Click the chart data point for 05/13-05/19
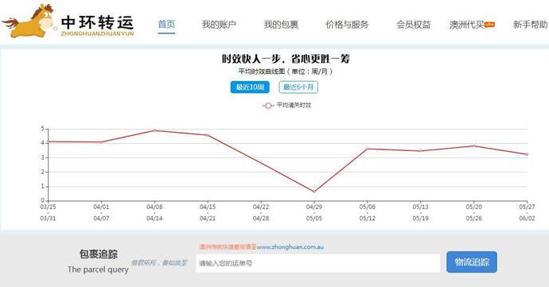Viewport: 549px width, 287px height. point(421,151)
